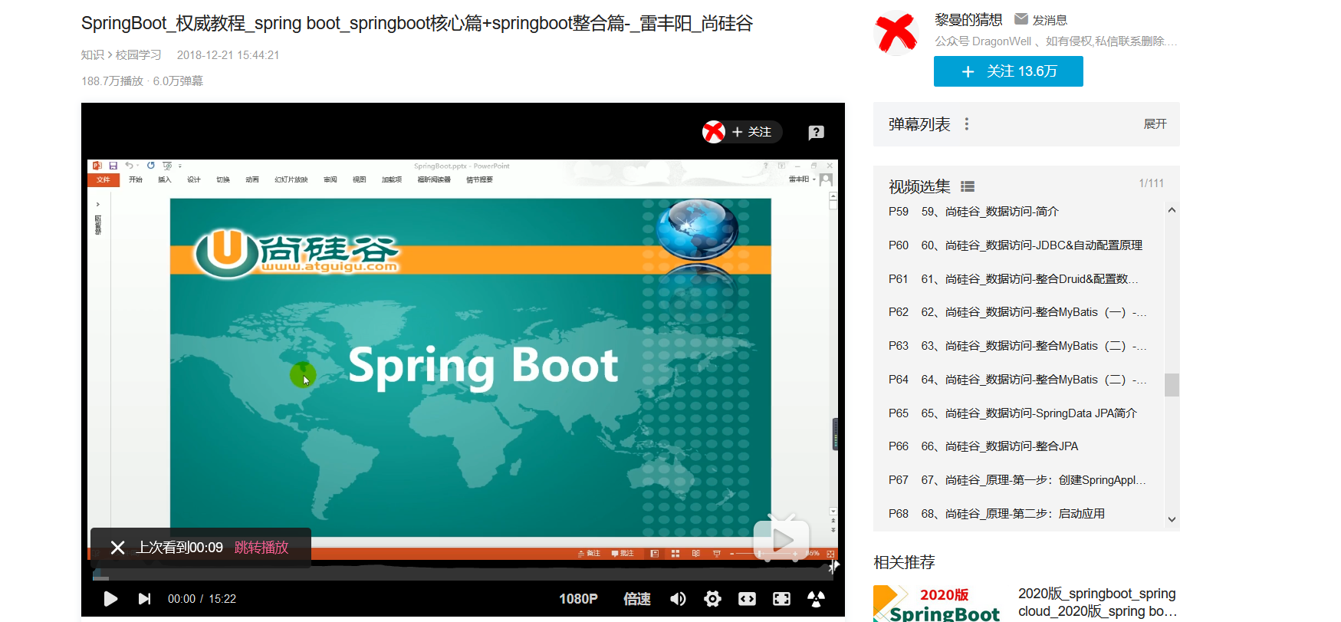This screenshot has width=1341, height=622.
Task: Click the 文件 tab in PowerPoint ribbon
Action: (x=104, y=179)
